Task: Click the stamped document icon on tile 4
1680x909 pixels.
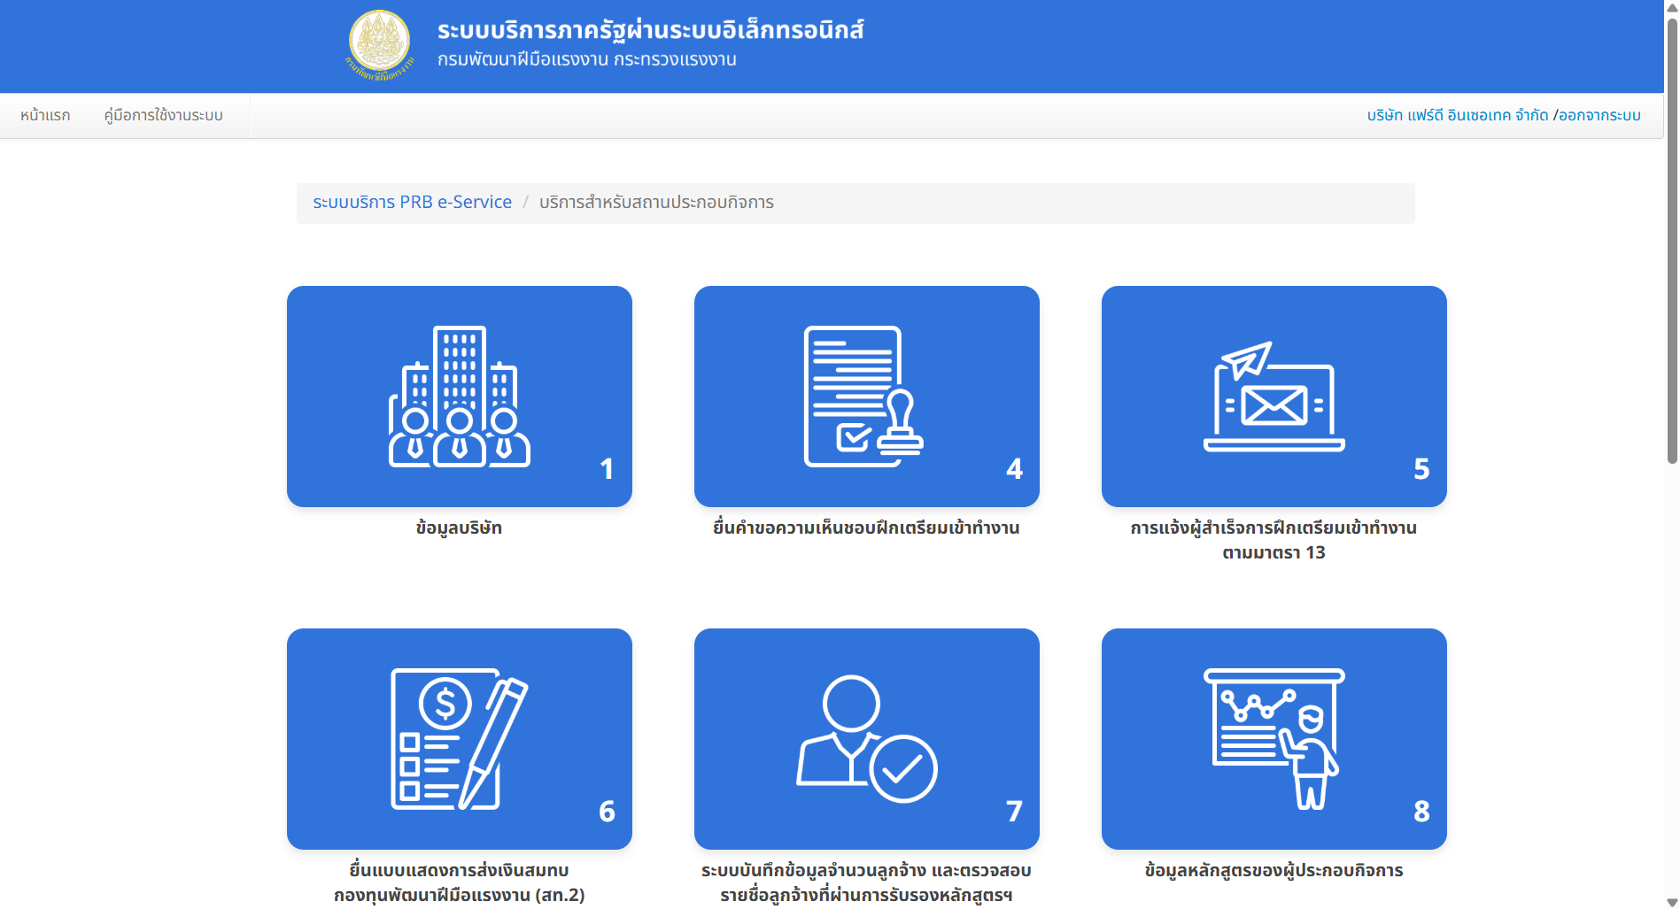Action: coord(865,397)
